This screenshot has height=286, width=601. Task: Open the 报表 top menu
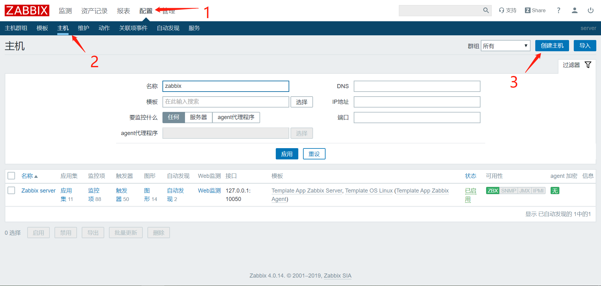123,11
